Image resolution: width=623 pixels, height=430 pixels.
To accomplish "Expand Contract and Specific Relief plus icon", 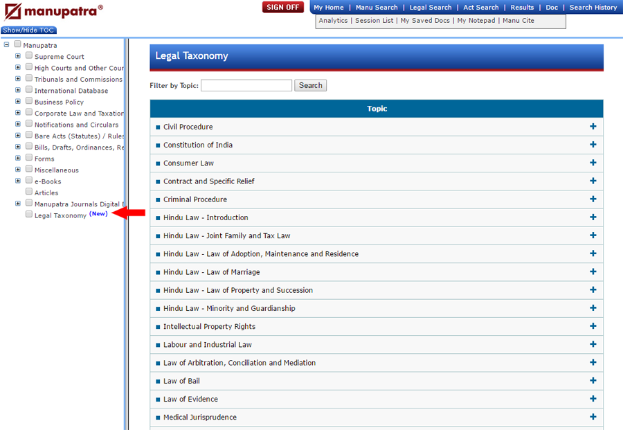I will pyautogui.click(x=593, y=181).
